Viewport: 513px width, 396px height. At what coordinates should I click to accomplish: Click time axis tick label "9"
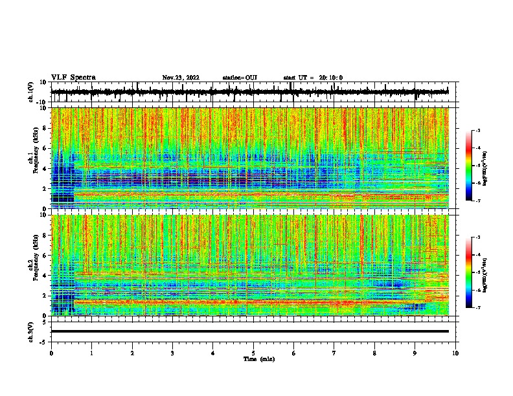point(415,353)
